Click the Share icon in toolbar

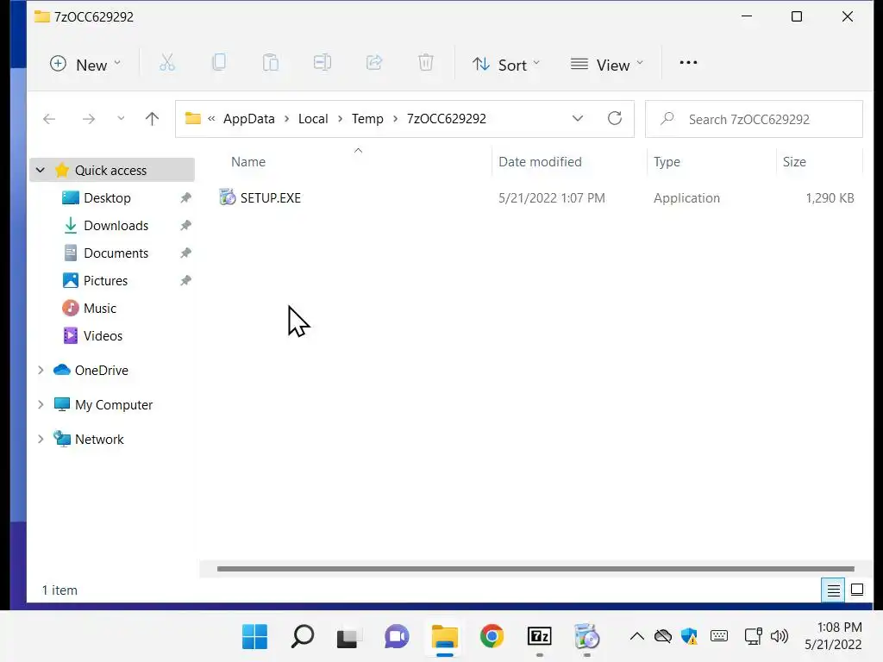pyautogui.click(x=374, y=63)
